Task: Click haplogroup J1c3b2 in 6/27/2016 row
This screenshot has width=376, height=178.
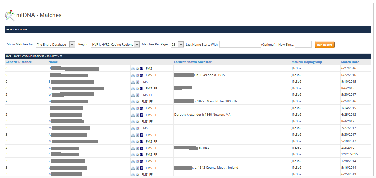Action: click(x=297, y=68)
